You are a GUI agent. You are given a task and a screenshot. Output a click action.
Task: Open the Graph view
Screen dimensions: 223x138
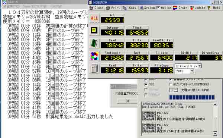coord(180,8)
